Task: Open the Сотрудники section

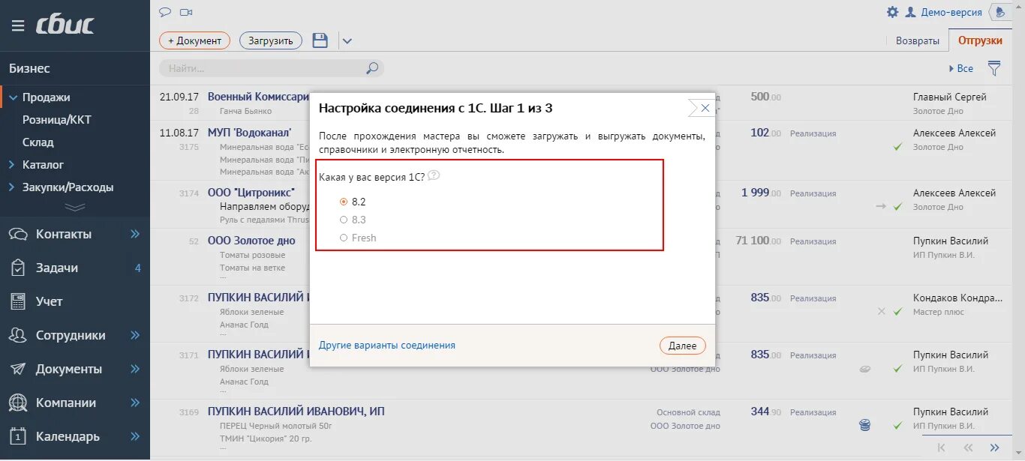Action: pyautogui.click(x=71, y=335)
